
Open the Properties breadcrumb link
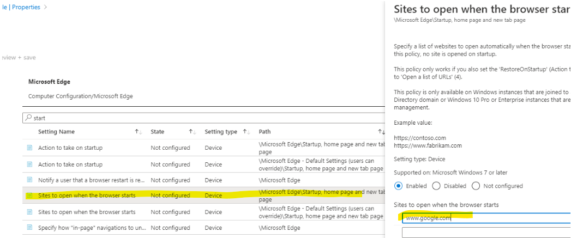point(26,7)
